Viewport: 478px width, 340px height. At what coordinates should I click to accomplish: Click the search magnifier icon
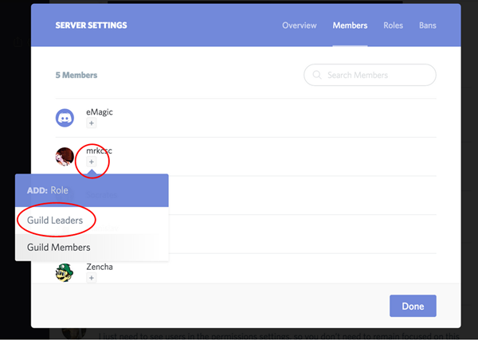319,76
